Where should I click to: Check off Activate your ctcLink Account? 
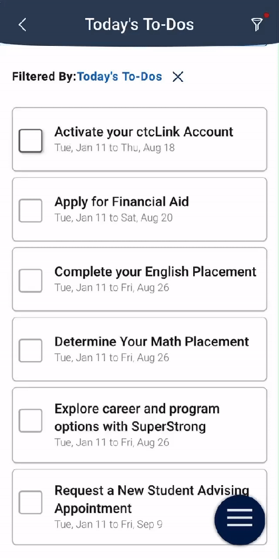pyautogui.click(x=30, y=141)
